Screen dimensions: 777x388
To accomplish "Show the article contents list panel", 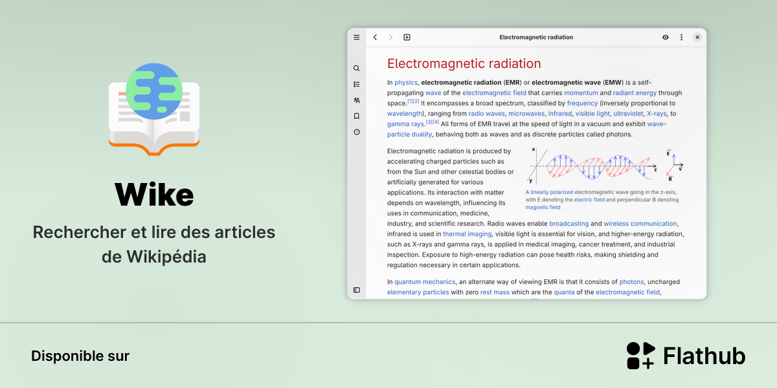I will [x=356, y=84].
